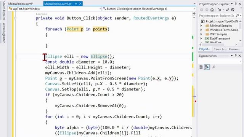Viewport: 244px width, 137px height.
Task: Click the explorer horizontal scroll left arrow
Action: 200,45
